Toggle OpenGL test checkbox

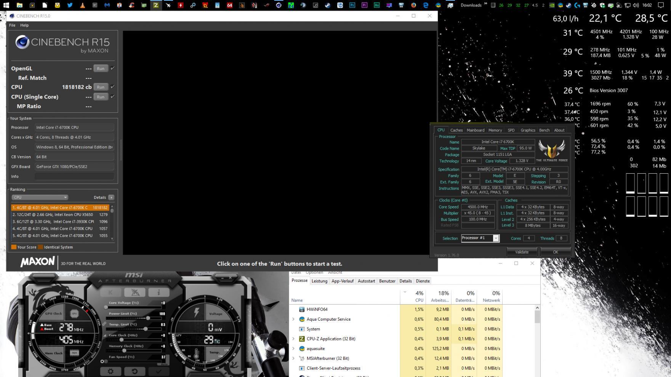pyautogui.click(x=112, y=68)
